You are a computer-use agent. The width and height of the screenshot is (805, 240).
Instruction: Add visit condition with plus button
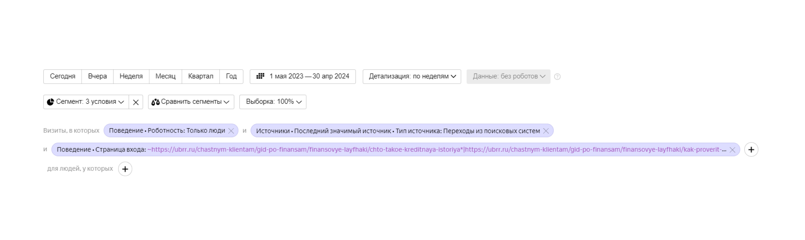coord(751,150)
